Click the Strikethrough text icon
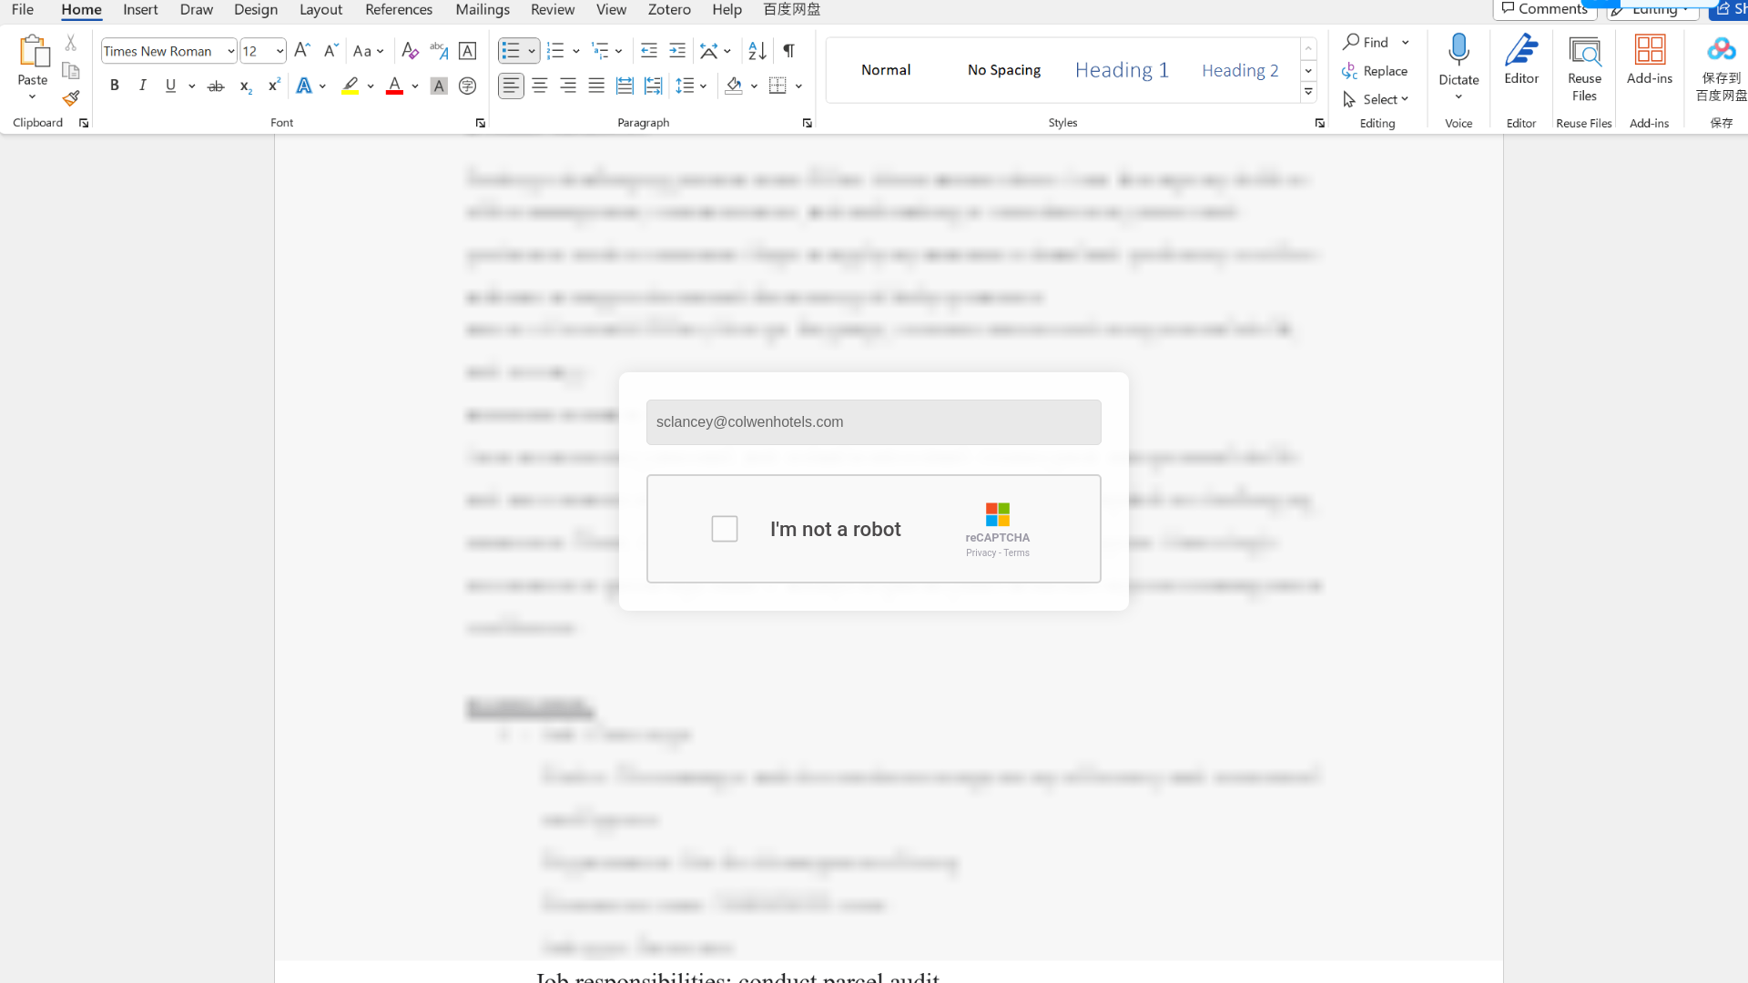Viewport: 1748px width, 983px height. click(216, 86)
